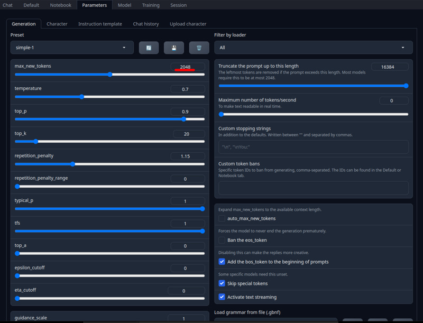
Task: Click the typical_p value field
Action: (188, 201)
